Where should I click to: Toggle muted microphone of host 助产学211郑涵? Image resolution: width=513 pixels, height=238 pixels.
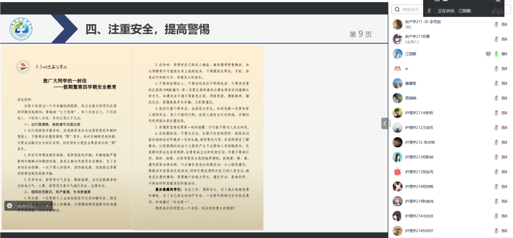(496, 39)
